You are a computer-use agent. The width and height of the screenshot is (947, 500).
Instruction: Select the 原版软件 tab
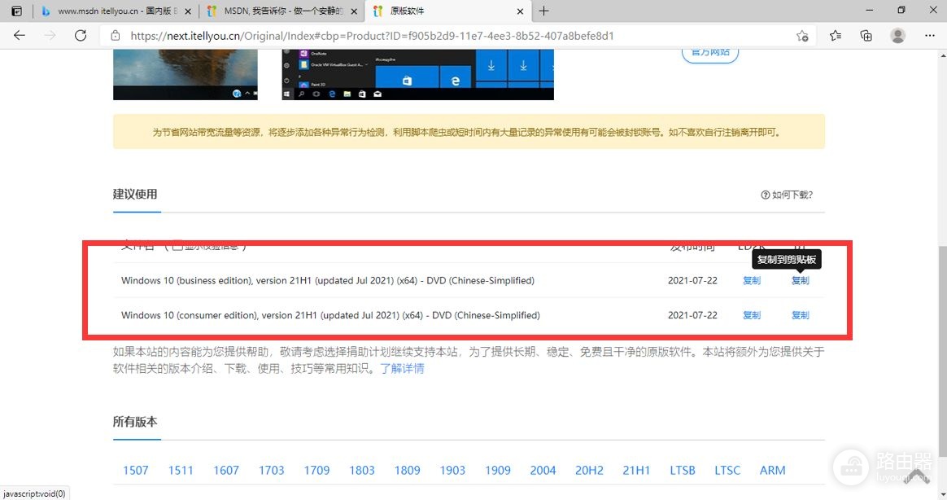[448, 11]
